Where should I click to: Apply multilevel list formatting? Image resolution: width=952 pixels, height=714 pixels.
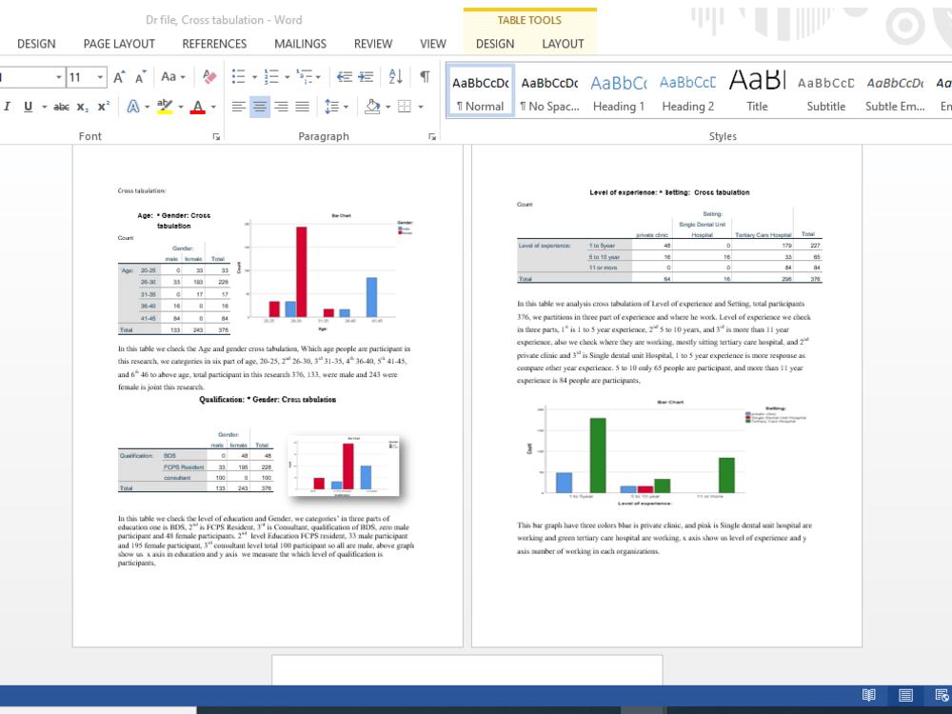[x=304, y=76]
